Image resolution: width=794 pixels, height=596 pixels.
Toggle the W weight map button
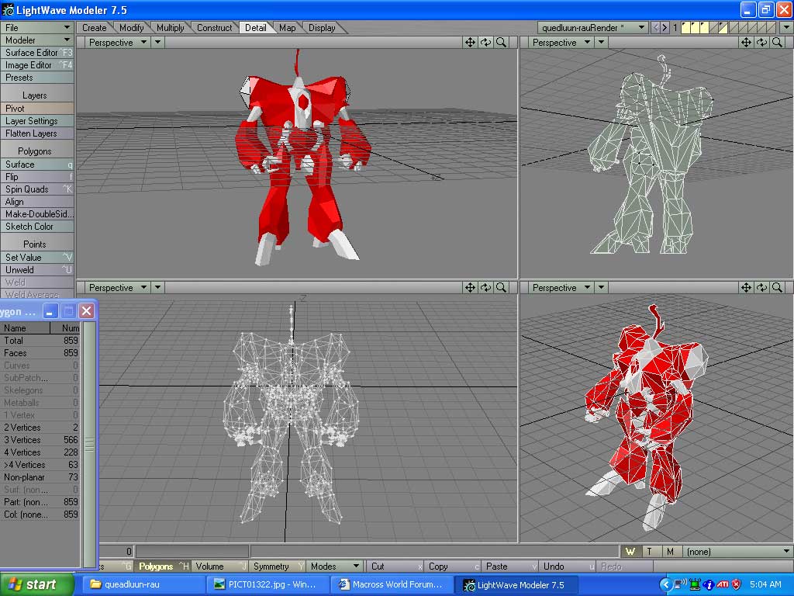(x=630, y=552)
